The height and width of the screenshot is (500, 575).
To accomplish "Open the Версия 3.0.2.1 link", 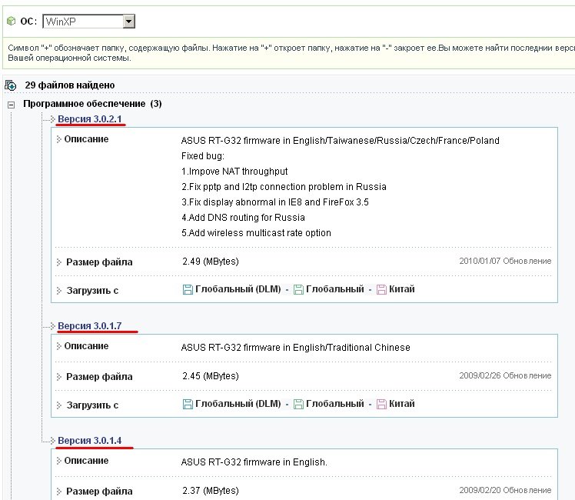I will click(89, 119).
